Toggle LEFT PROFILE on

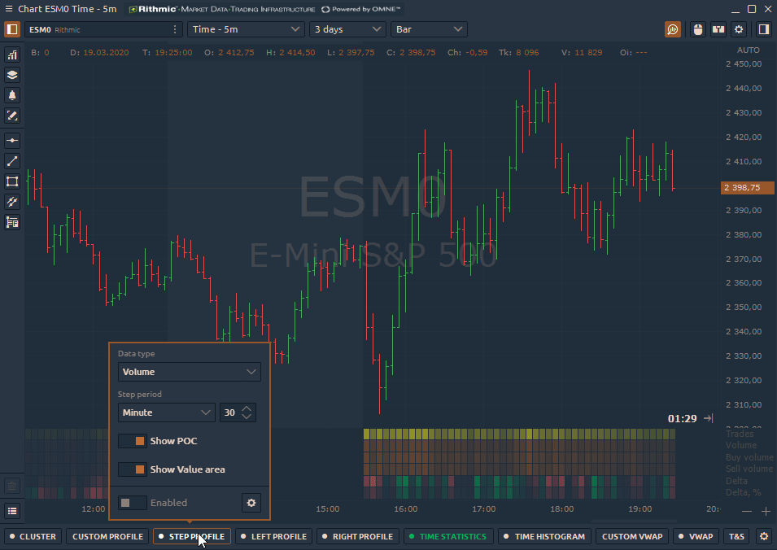coord(274,536)
